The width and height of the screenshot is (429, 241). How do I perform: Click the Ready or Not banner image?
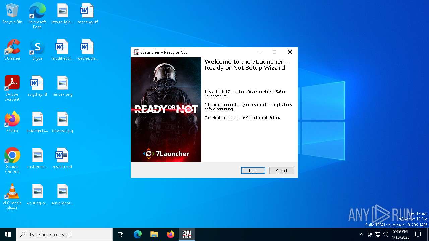(166, 110)
